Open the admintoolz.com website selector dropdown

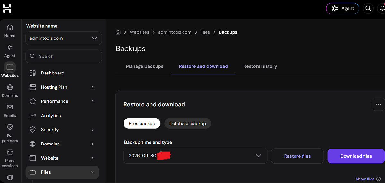click(x=64, y=38)
